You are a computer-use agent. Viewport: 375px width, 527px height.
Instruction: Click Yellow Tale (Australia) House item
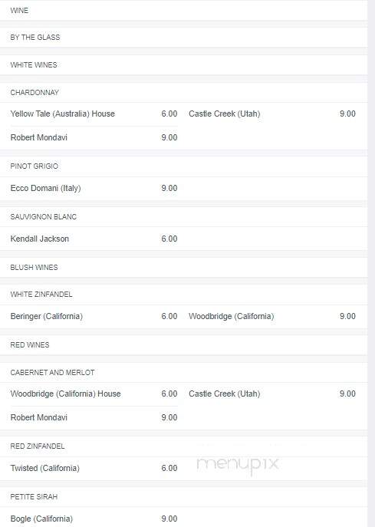[x=63, y=114]
